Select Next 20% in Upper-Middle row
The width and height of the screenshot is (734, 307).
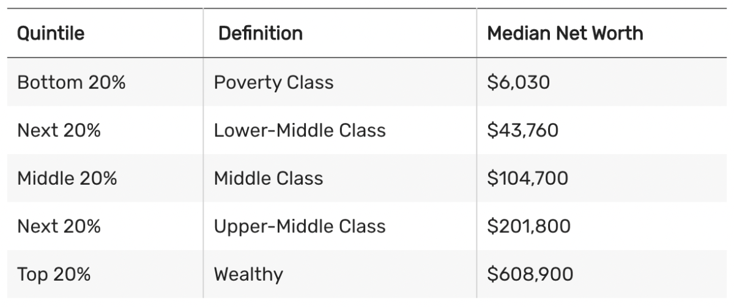click(59, 226)
